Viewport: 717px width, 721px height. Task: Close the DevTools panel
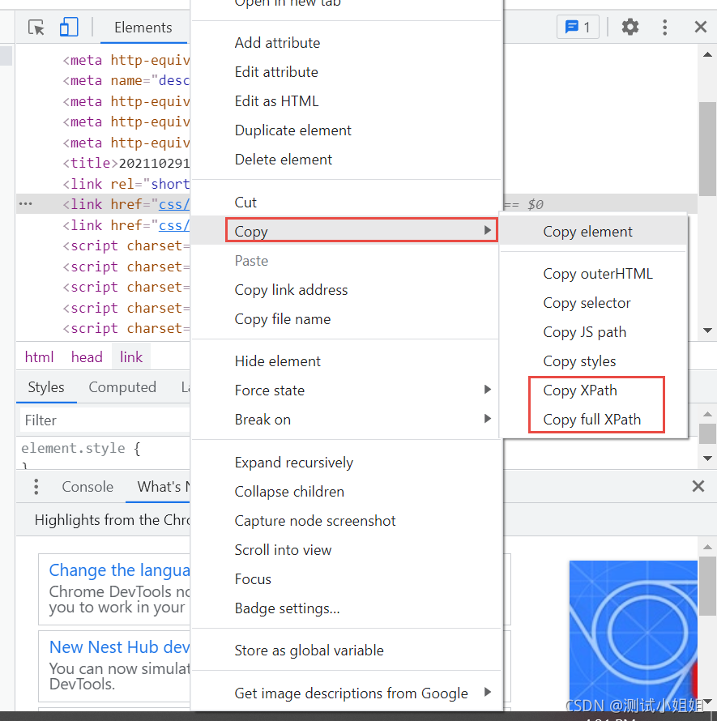click(700, 27)
